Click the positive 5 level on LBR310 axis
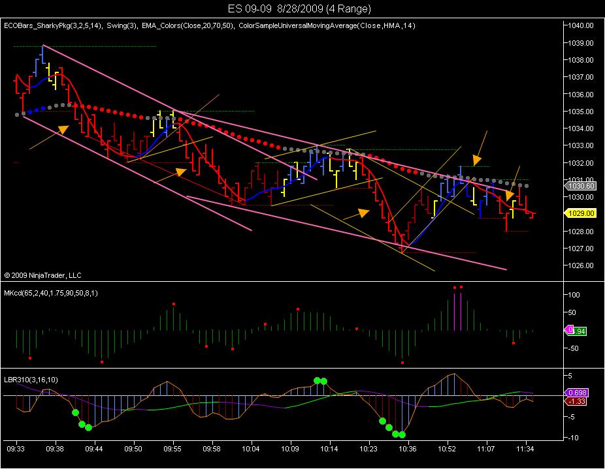Viewport: 605px width, 469px height. point(570,376)
